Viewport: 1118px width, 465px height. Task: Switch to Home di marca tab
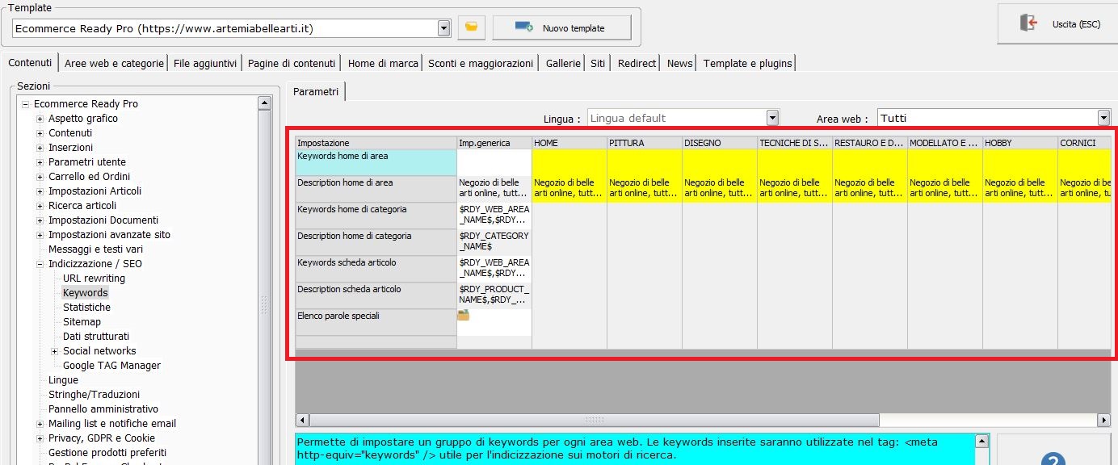coord(383,63)
